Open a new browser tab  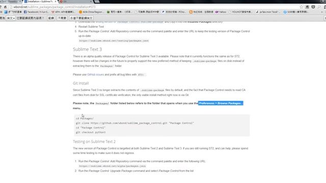[97, 2]
